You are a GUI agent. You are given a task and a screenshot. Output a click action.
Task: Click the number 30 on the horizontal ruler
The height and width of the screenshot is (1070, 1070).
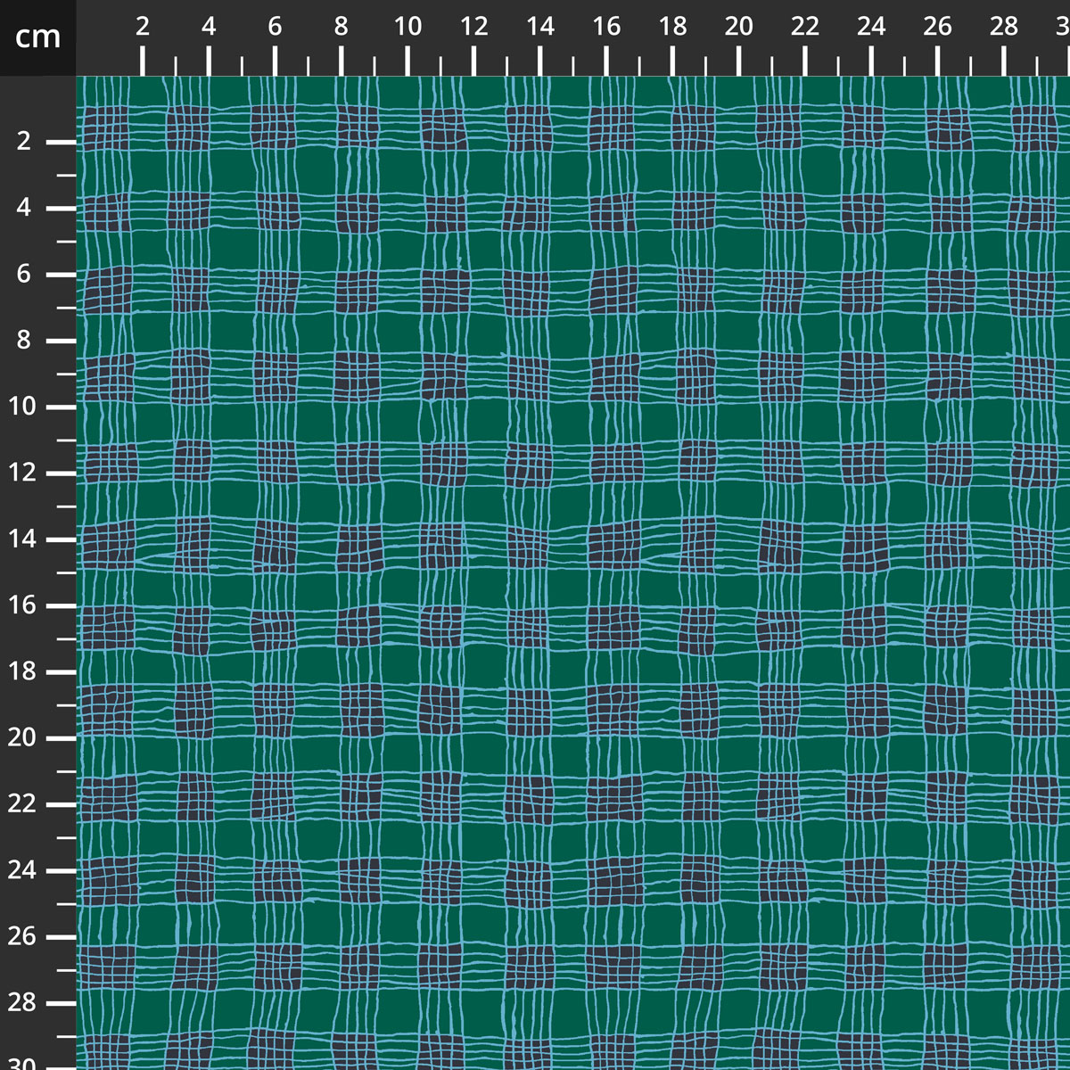(x=1063, y=28)
